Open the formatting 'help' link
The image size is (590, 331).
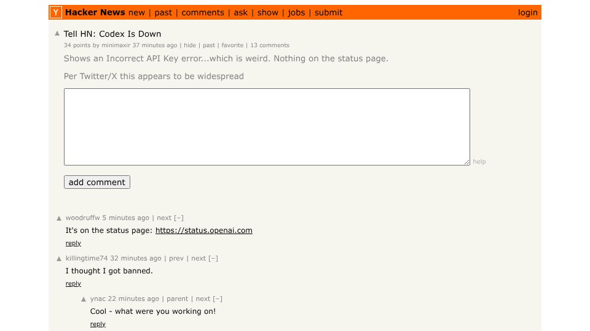coord(479,161)
